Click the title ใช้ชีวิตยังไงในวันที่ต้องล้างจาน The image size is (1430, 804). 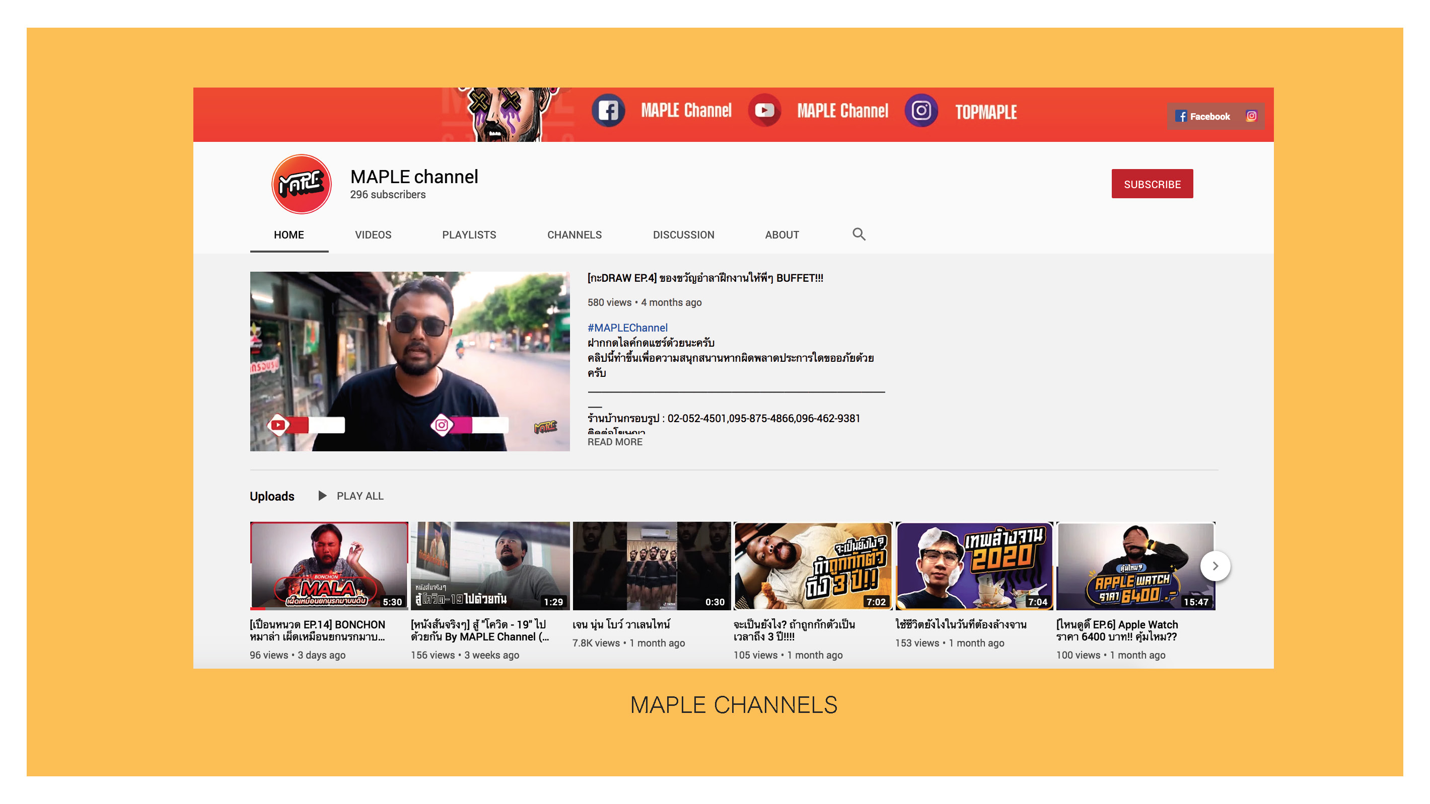tap(961, 624)
